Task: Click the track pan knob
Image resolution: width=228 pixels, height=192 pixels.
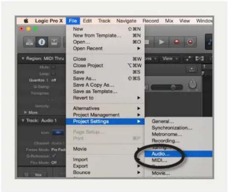Action: click(193, 85)
